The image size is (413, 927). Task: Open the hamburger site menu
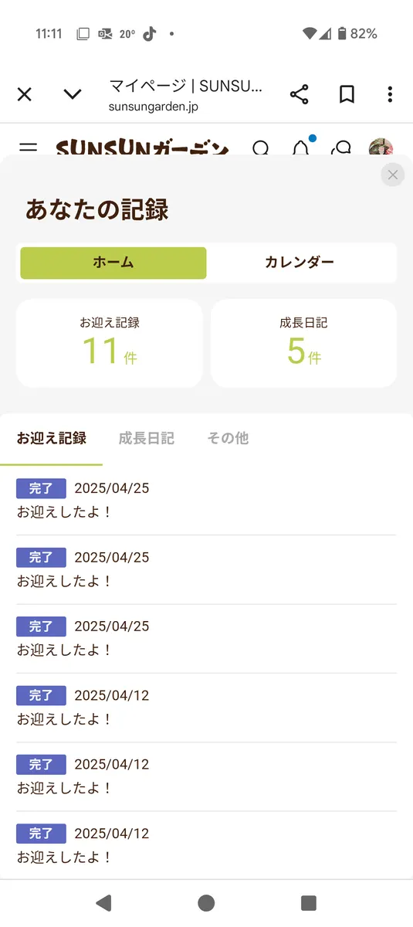(29, 148)
